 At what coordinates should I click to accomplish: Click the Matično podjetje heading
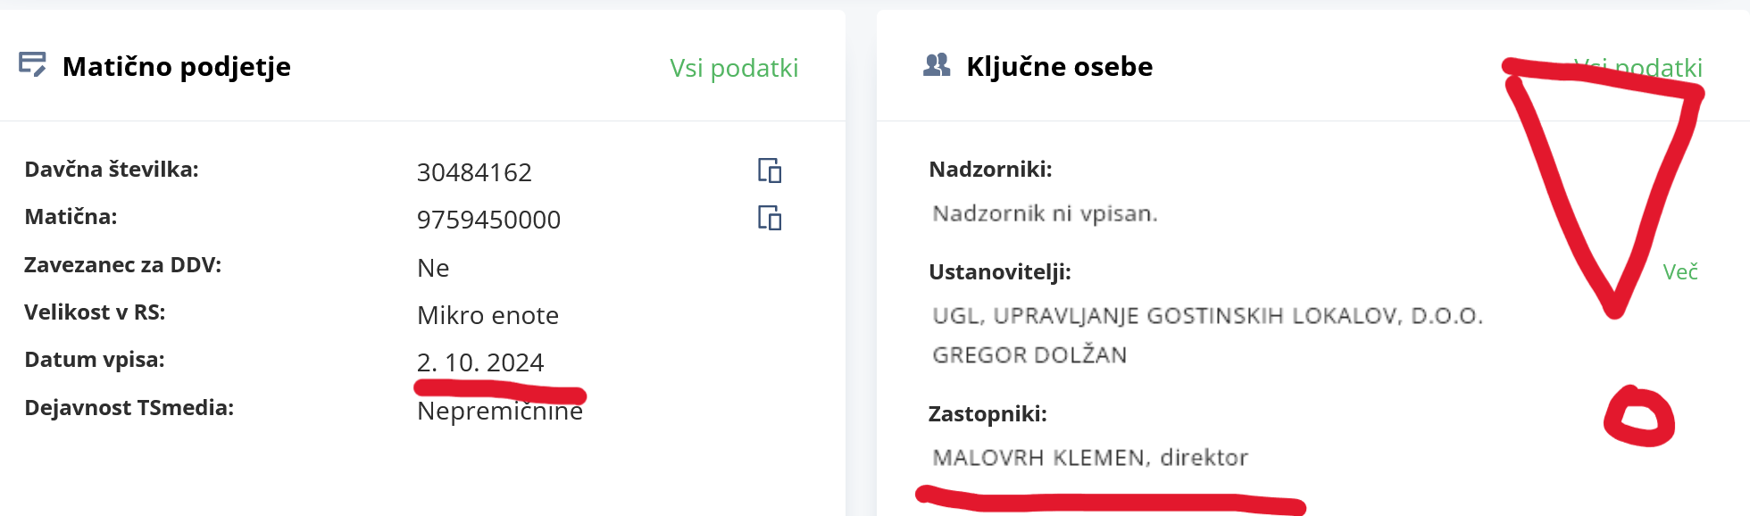click(177, 67)
